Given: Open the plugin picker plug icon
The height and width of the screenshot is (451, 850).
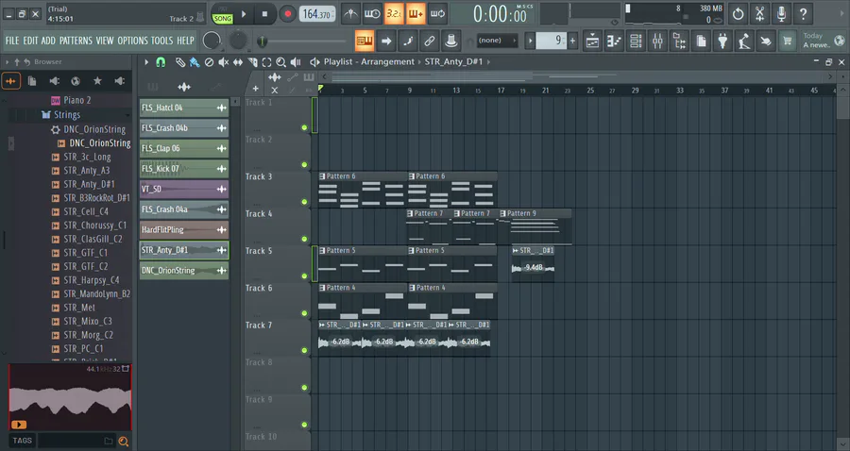Looking at the screenshot, I should pyautogui.click(x=722, y=41).
